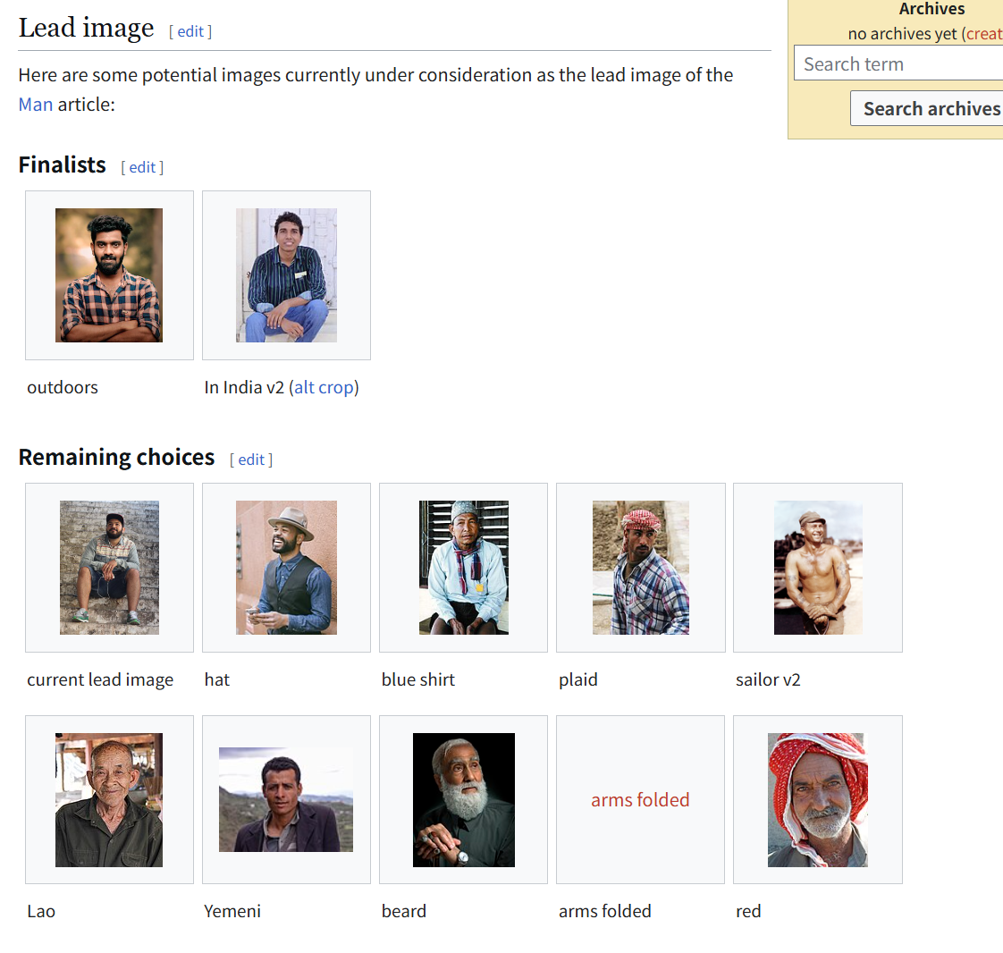
Task: Select the 'hat' caption text
Action: click(217, 679)
